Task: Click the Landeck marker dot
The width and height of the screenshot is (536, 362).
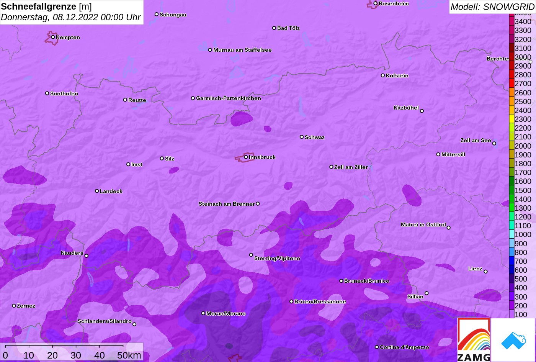Action: 97,191
